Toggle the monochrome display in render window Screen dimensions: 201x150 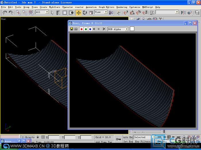click(x=98, y=29)
